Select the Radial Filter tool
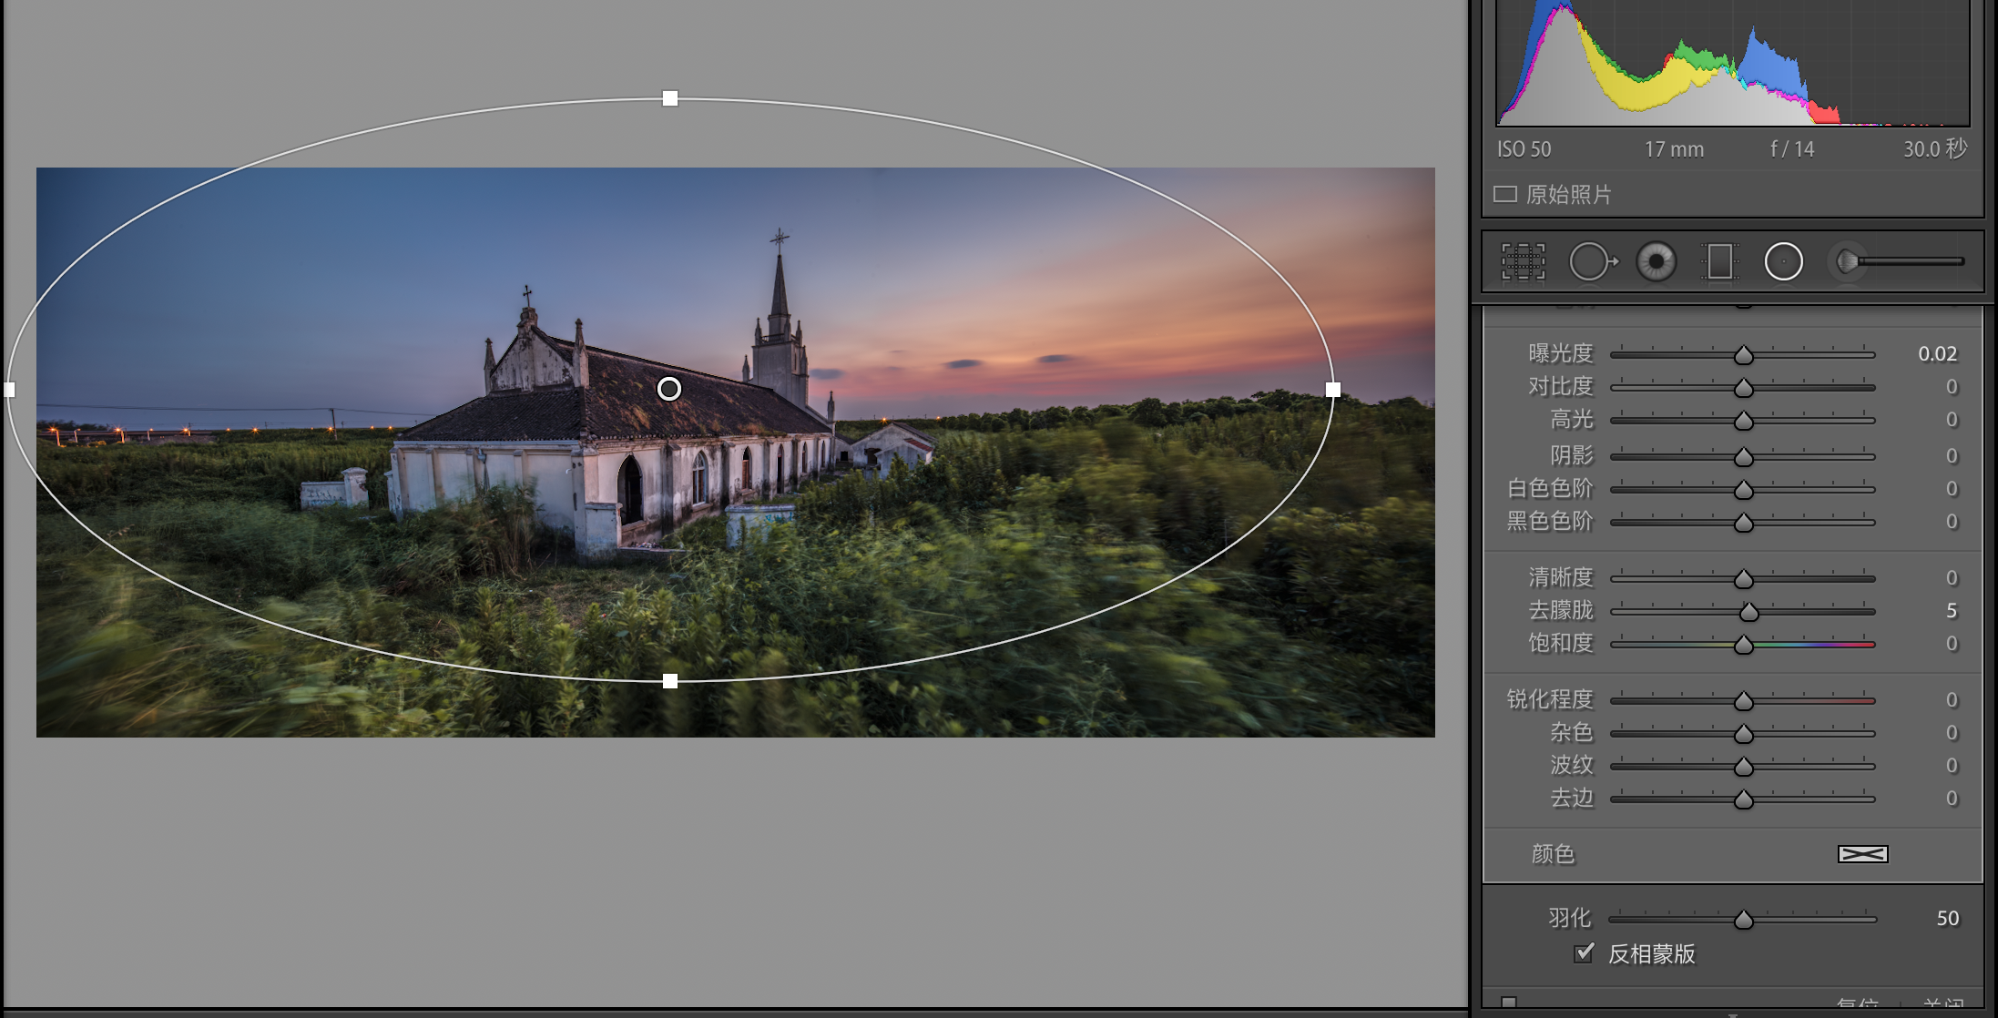1998x1018 pixels. [x=1783, y=262]
